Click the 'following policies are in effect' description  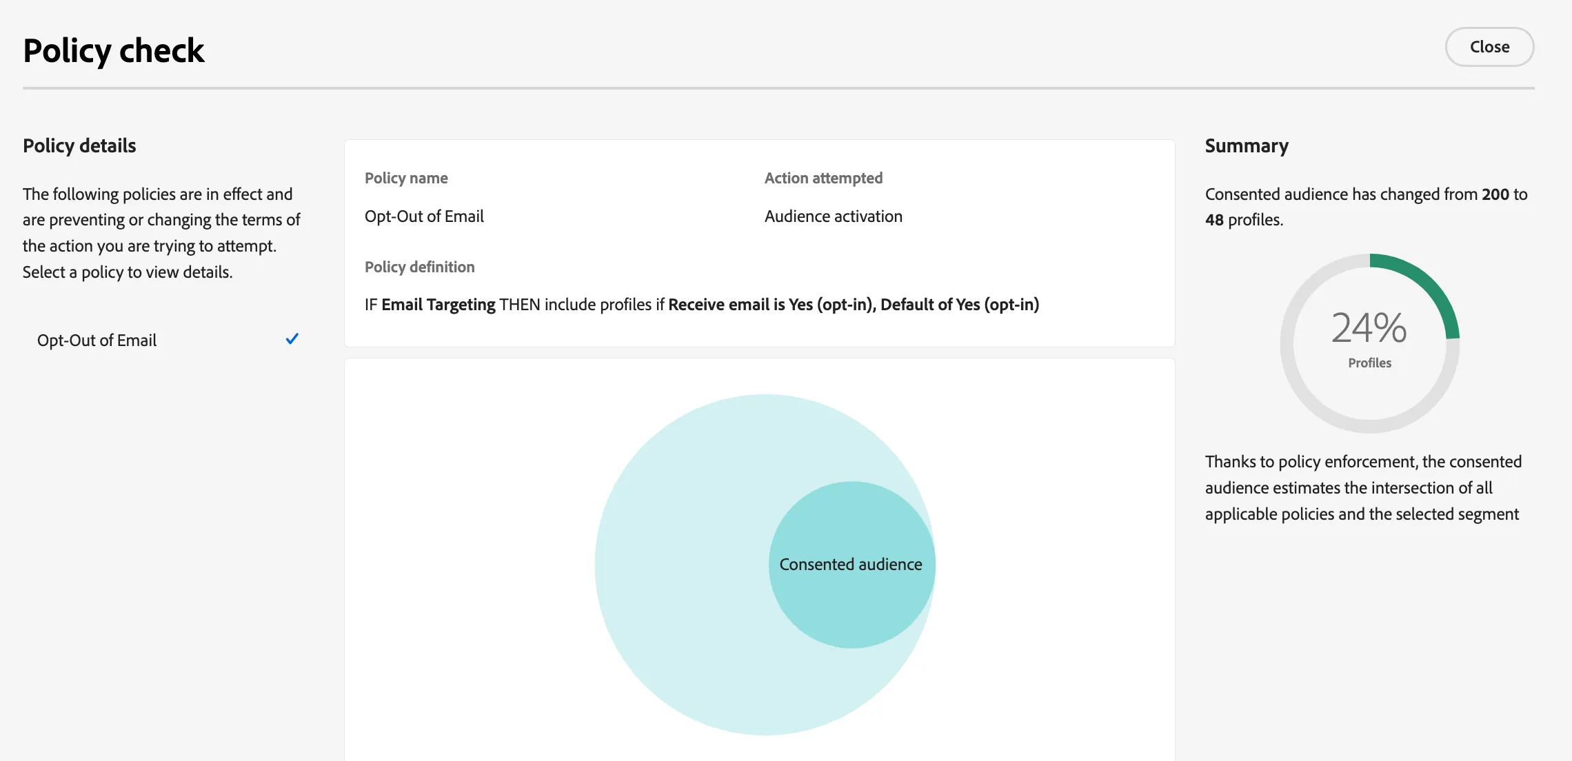coord(161,233)
